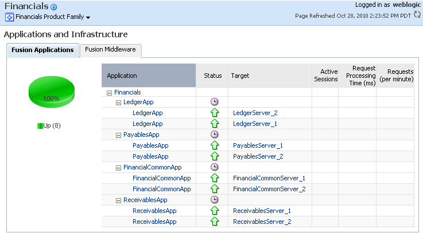Click the pending clock status icon for PayablesApp

(215, 135)
